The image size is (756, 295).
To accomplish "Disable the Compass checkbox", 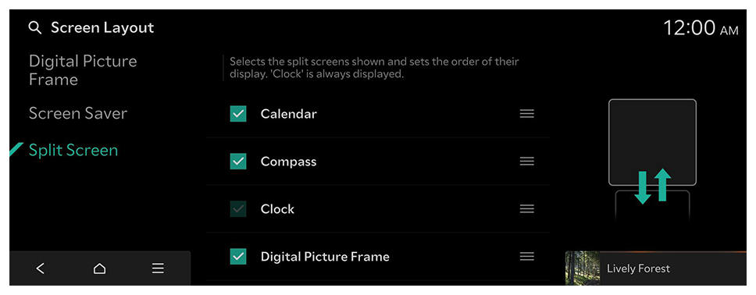I will click(238, 162).
